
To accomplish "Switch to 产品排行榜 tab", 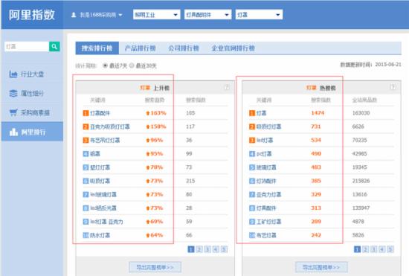I will tap(141, 48).
